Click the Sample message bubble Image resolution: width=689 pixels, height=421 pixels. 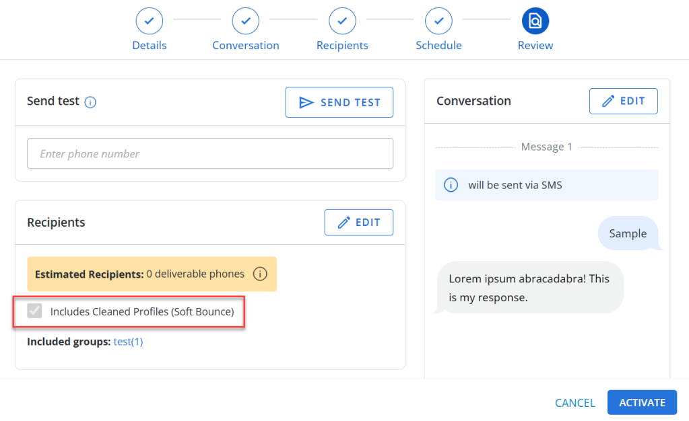click(x=627, y=233)
